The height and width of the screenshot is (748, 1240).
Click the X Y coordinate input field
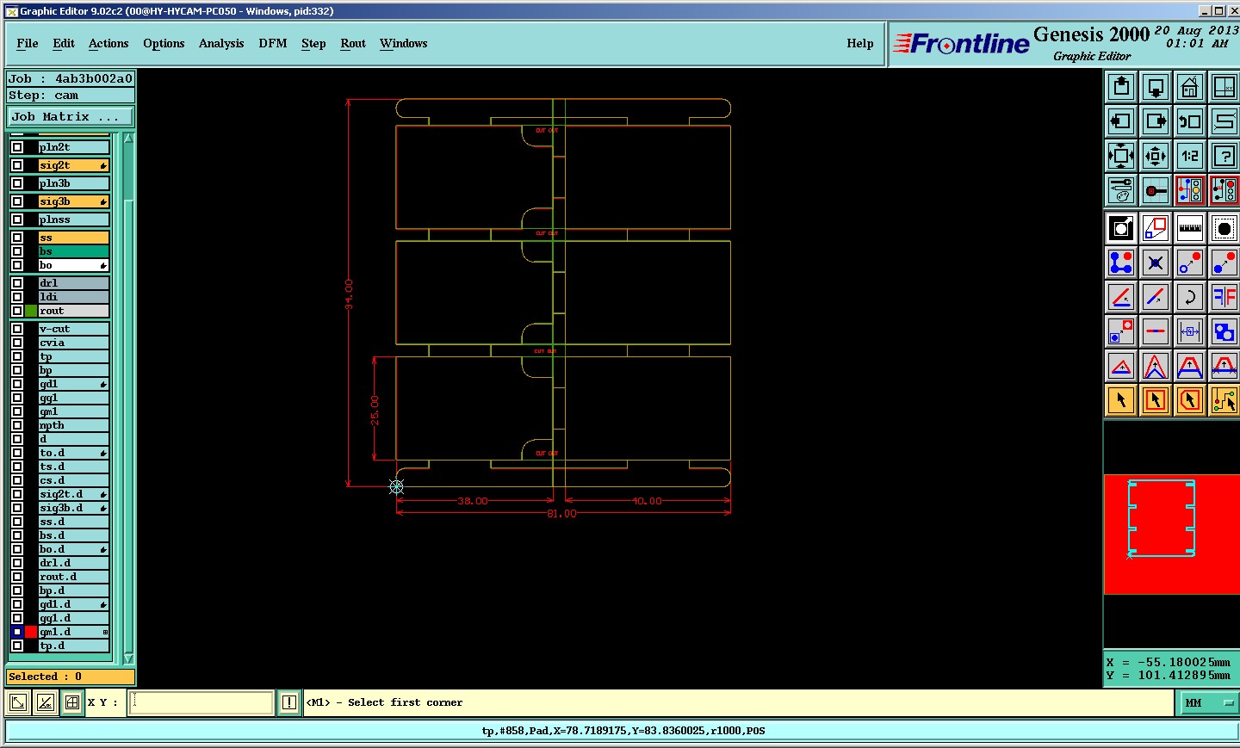pos(201,702)
